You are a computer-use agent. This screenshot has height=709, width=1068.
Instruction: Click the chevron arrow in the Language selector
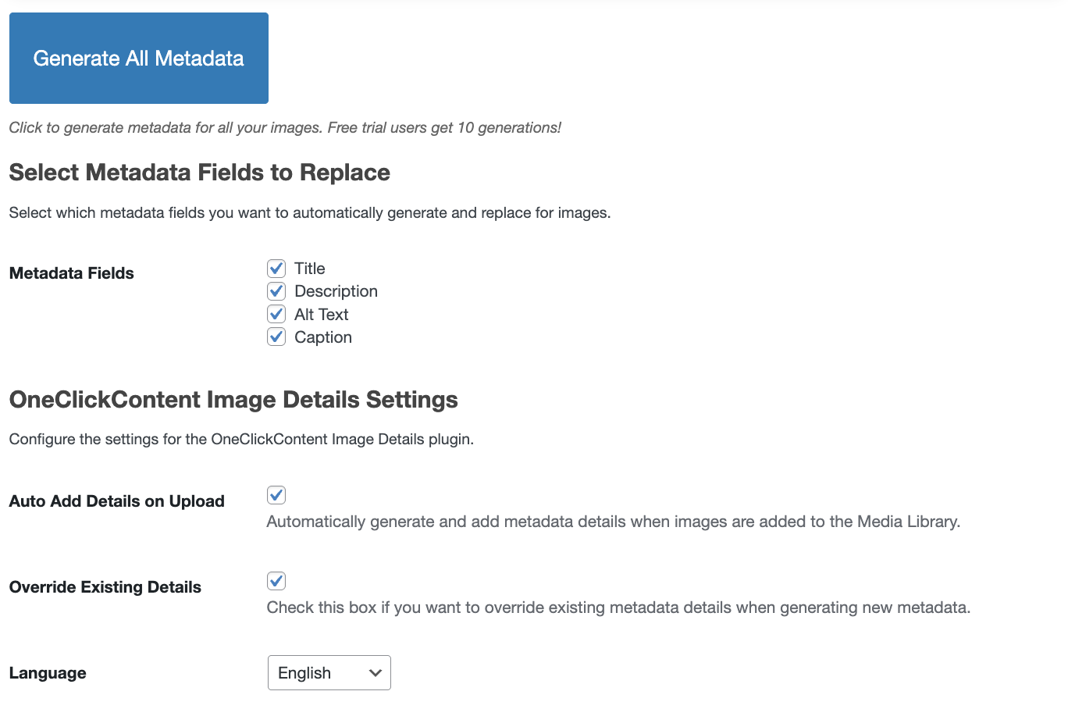376,673
